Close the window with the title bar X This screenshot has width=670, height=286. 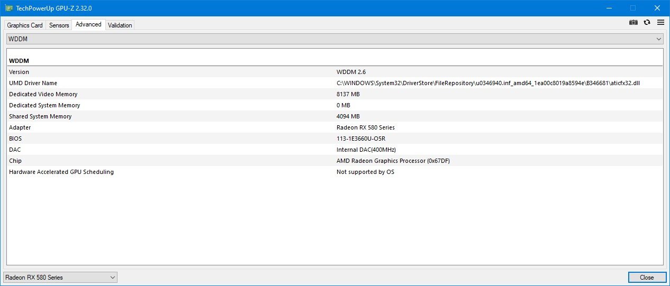[657, 8]
